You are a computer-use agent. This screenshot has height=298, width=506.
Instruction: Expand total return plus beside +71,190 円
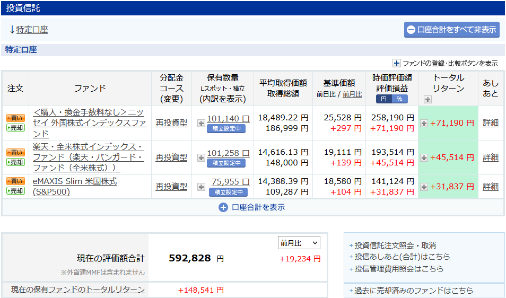(424, 123)
